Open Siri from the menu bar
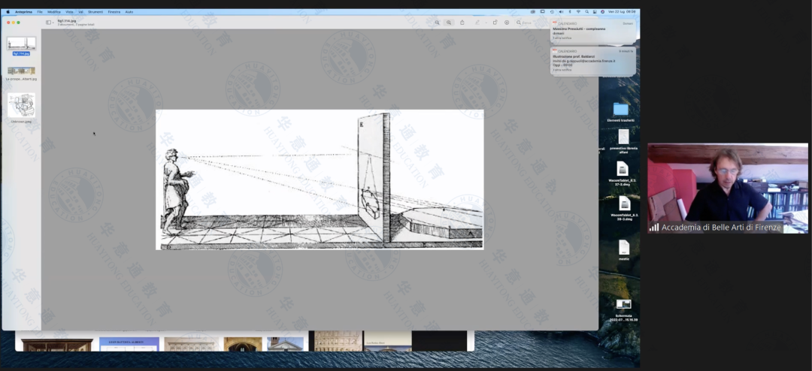The image size is (812, 371). [x=603, y=11]
